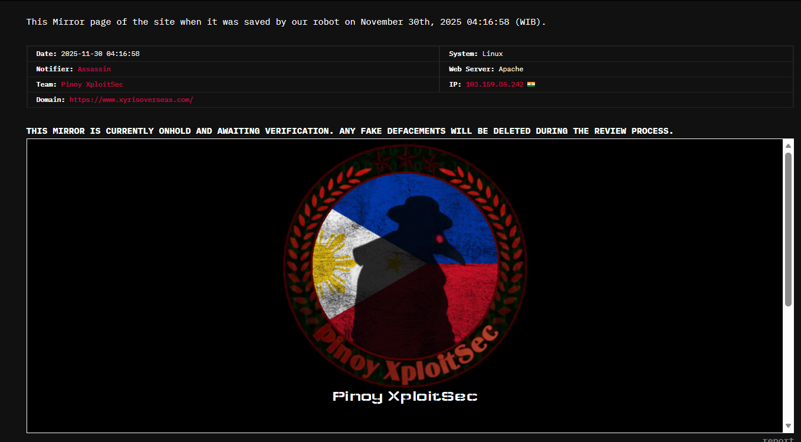Click the Pinoy XploitSec crest logo
The image size is (801, 442).
pyautogui.click(x=405, y=268)
